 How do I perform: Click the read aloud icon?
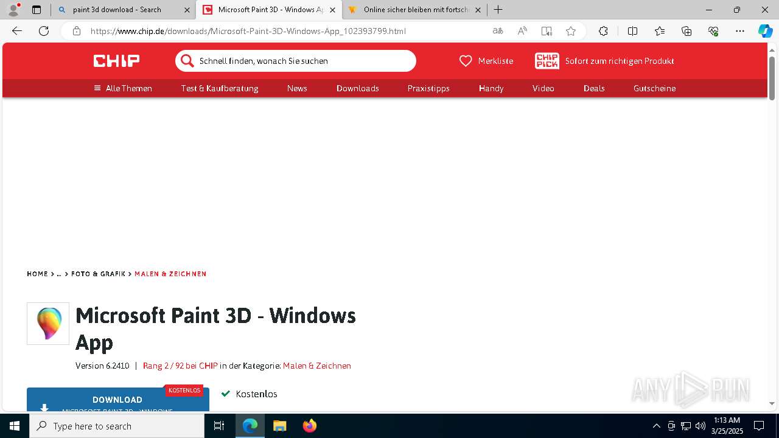(x=522, y=31)
